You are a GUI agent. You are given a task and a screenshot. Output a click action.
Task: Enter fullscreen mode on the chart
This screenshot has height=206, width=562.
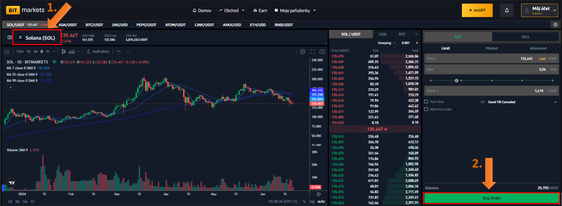coord(313,51)
